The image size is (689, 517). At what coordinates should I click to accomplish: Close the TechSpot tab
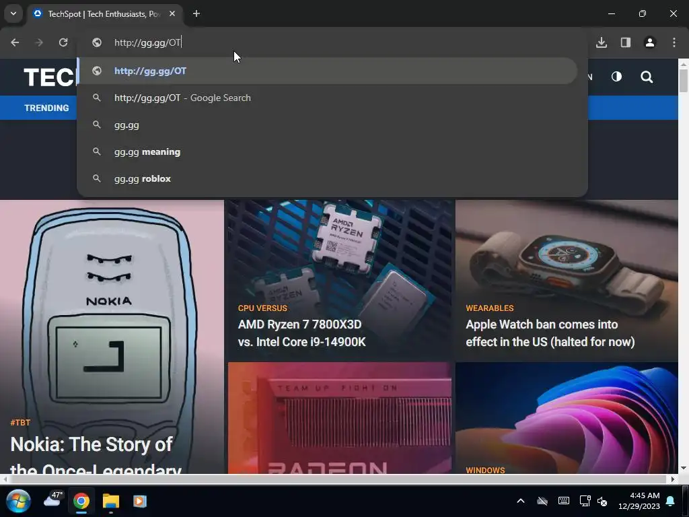pyautogui.click(x=172, y=13)
